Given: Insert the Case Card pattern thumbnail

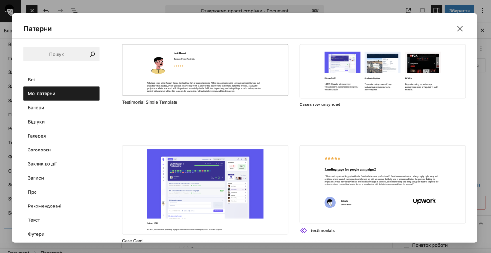Looking at the screenshot, I should 205,189.
